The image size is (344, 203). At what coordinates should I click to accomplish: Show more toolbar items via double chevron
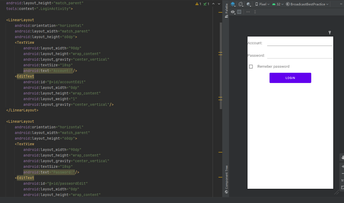click(x=341, y=4)
